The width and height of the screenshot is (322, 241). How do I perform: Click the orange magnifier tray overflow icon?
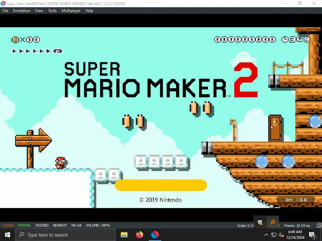(273, 222)
